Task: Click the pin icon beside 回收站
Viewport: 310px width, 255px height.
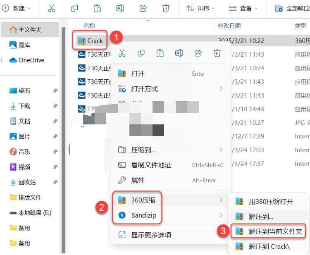Action: (x=55, y=182)
